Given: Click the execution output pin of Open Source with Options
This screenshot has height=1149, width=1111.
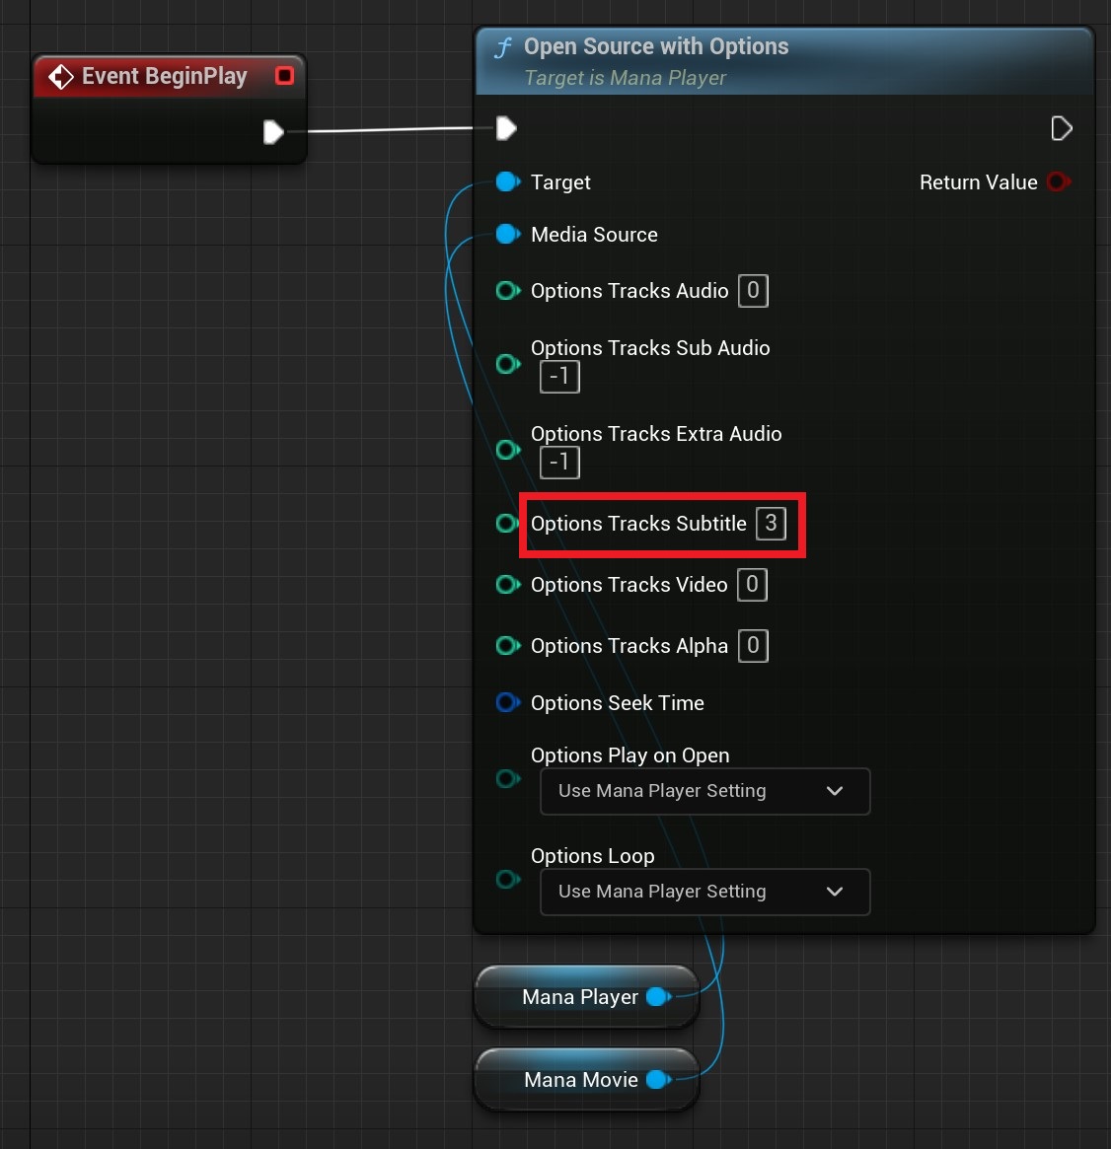Looking at the screenshot, I should [x=1061, y=128].
